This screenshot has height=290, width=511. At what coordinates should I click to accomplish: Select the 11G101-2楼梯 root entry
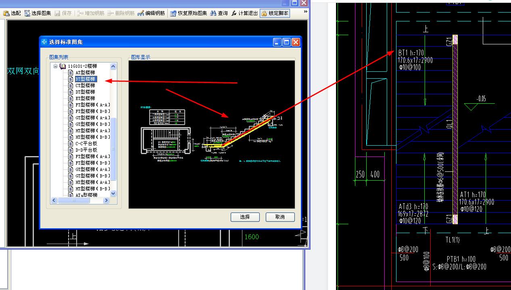tap(82, 66)
